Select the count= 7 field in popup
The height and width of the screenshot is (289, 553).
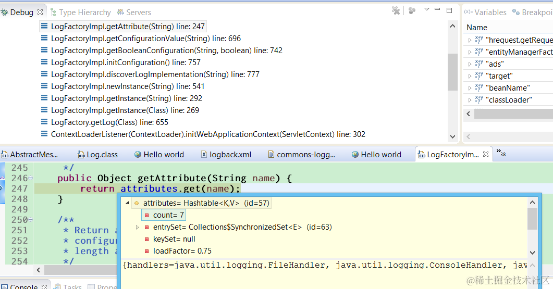tap(164, 215)
